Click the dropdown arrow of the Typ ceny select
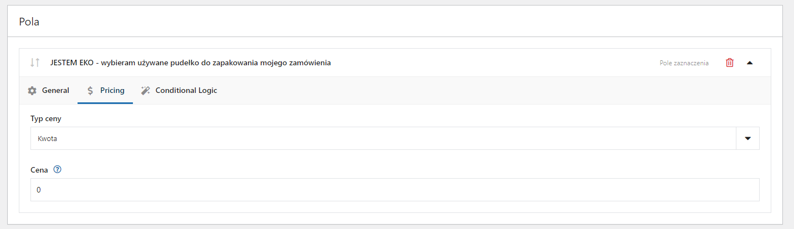This screenshot has height=229, width=794. click(x=747, y=138)
